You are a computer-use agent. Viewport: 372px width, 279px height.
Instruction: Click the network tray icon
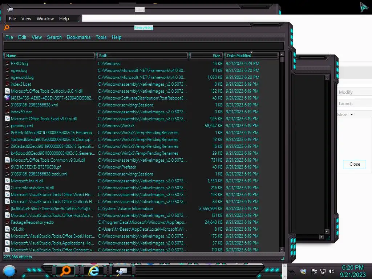[323, 271]
